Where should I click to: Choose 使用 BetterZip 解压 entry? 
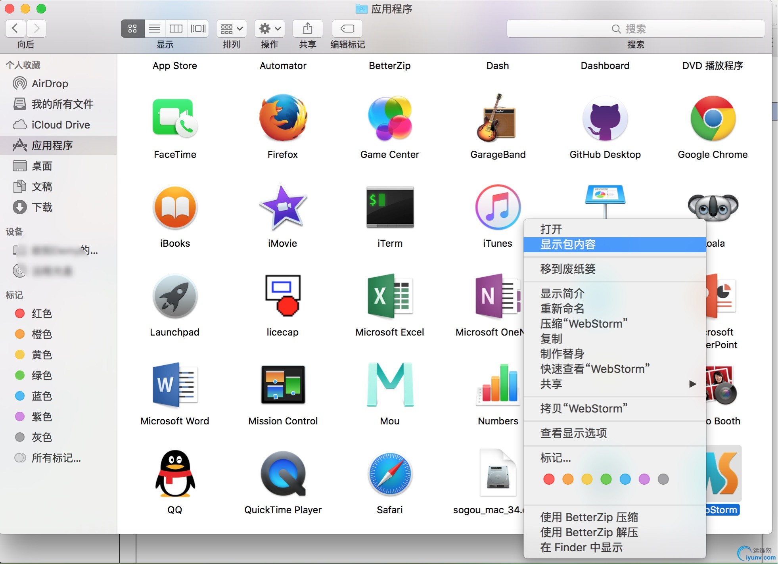pos(615,532)
